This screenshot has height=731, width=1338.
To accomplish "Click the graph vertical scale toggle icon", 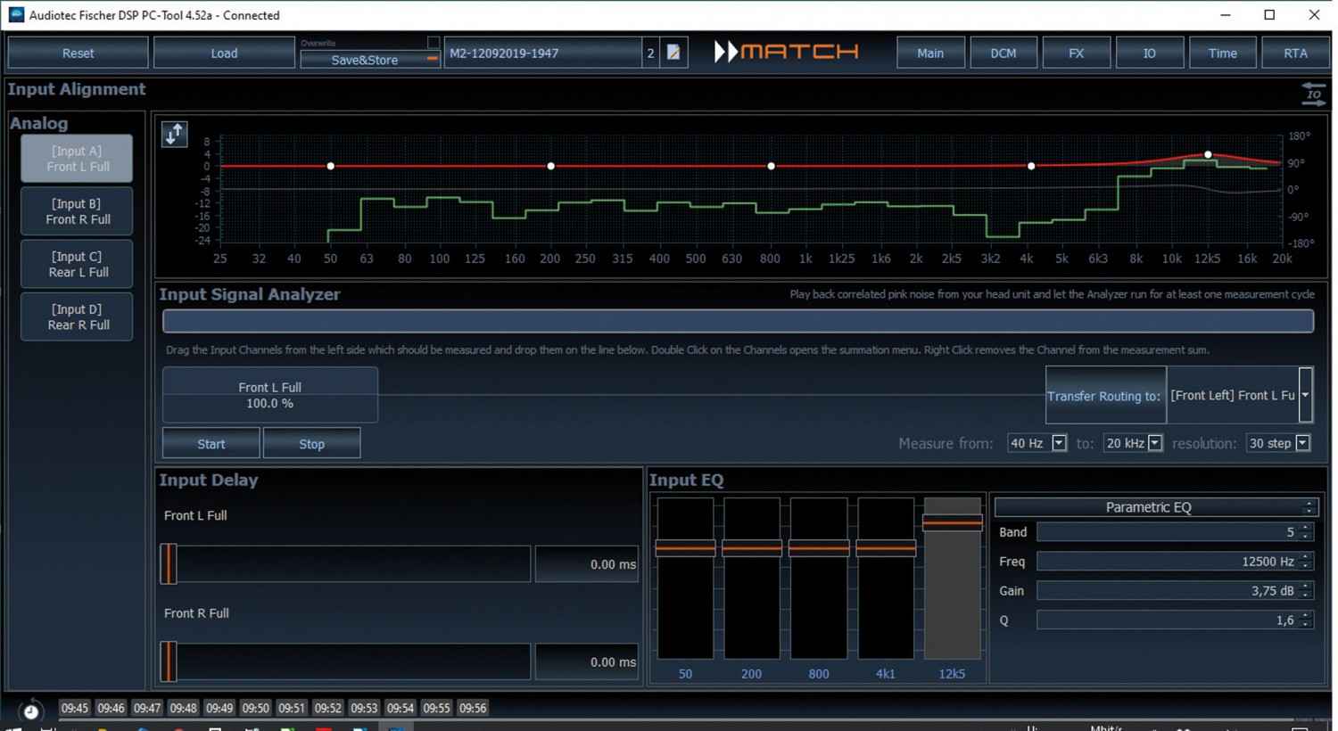I will point(174,135).
